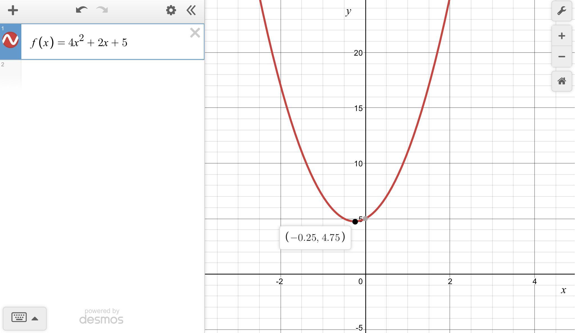Select the expression row number 1 tab
The image size is (575, 333).
[x=3, y=28]
